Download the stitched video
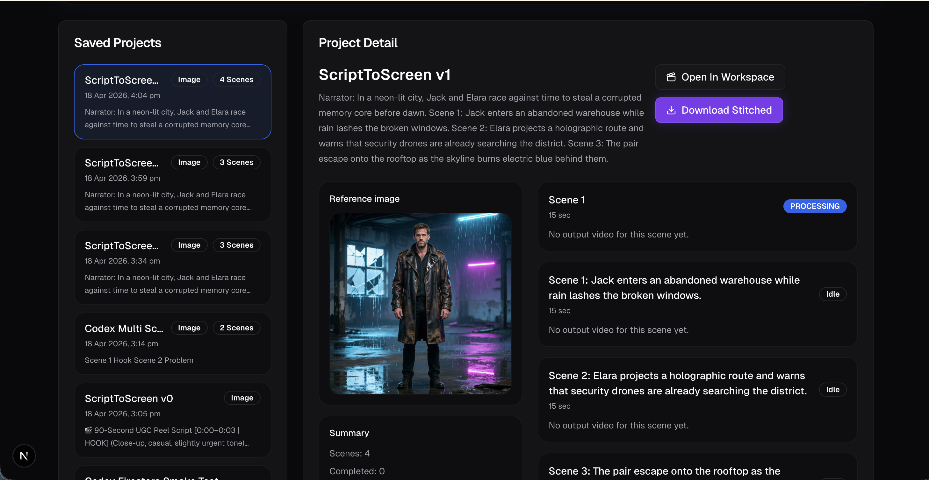The width and height of the screenshot is (929, 480). (x=719, y=110)
